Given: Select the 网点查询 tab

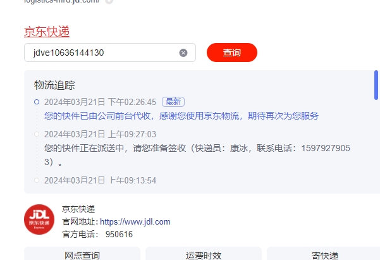Looking at the screenshot, I should 82,254.
